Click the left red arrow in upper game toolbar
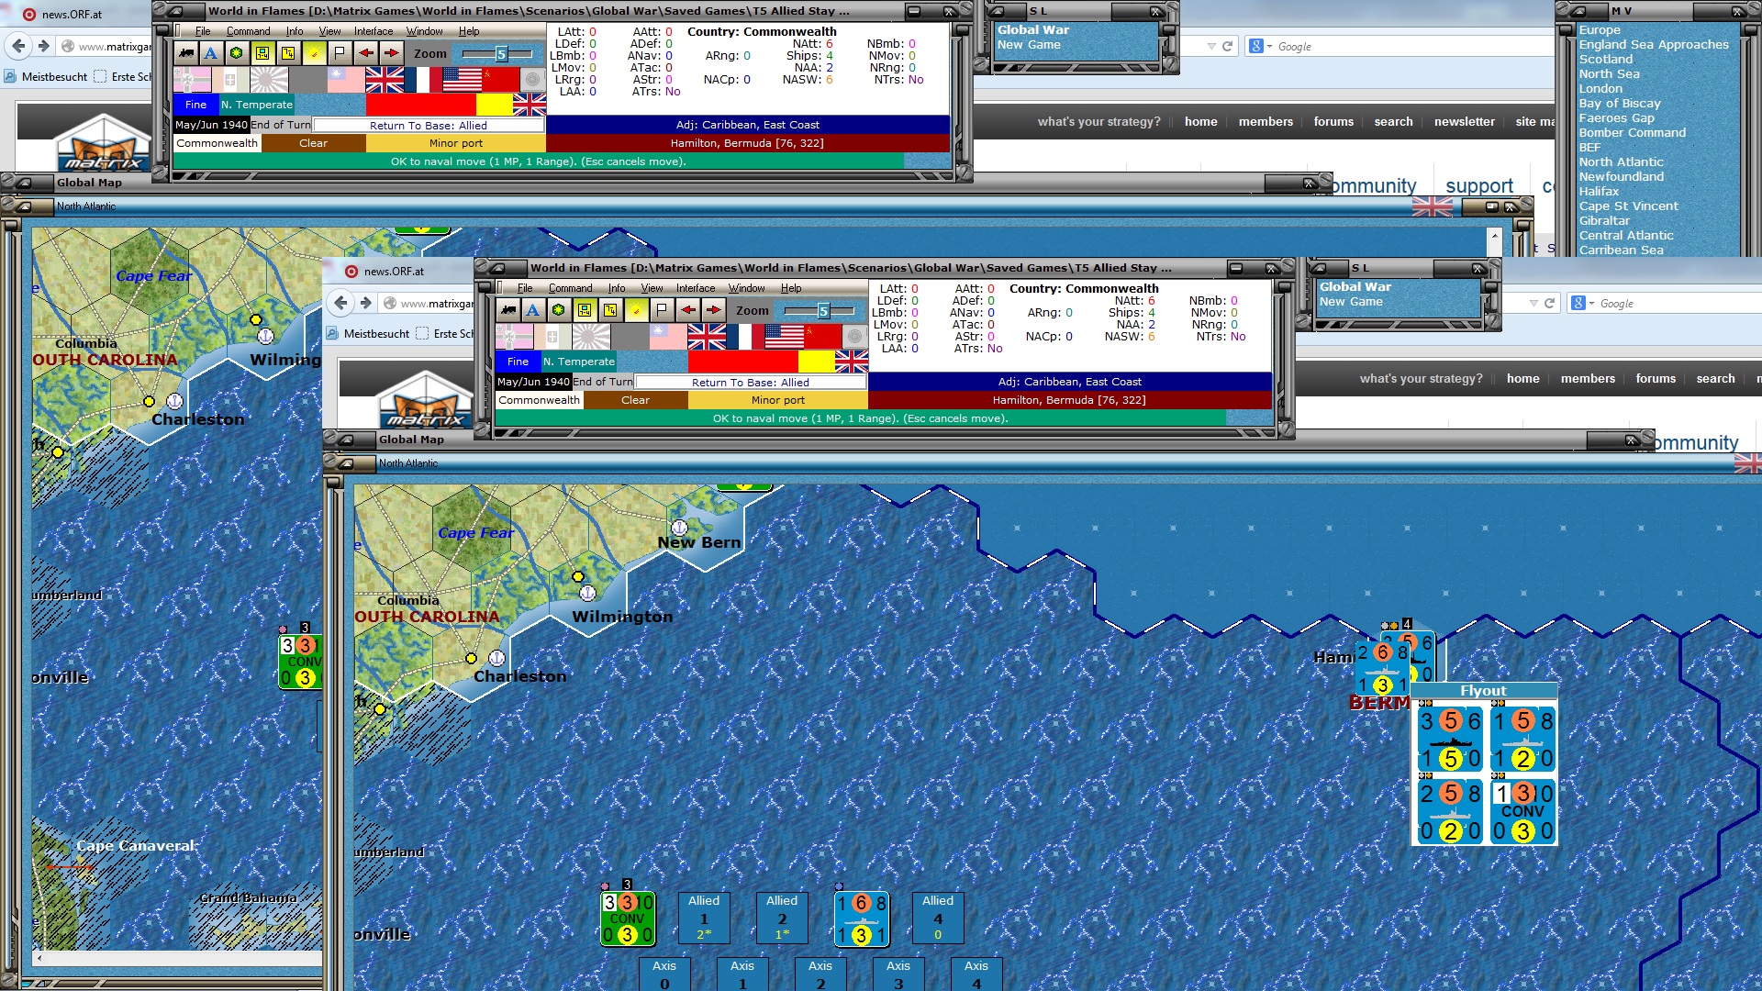This screenshot has height=991, width=1762. point(365,53)
